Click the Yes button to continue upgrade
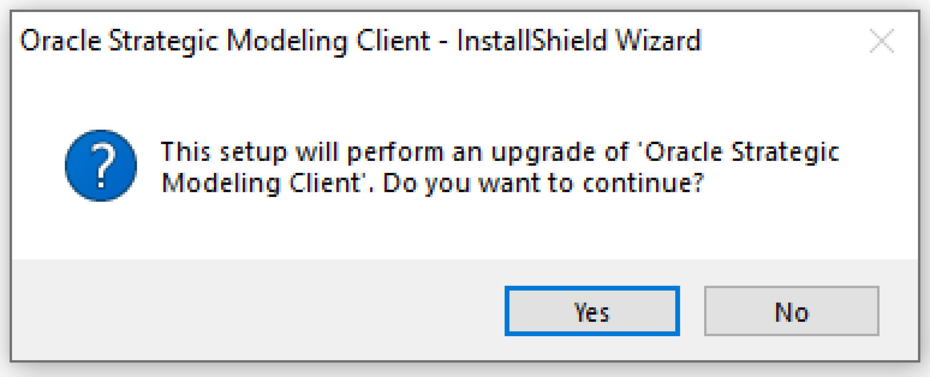 tap(592, 311)
